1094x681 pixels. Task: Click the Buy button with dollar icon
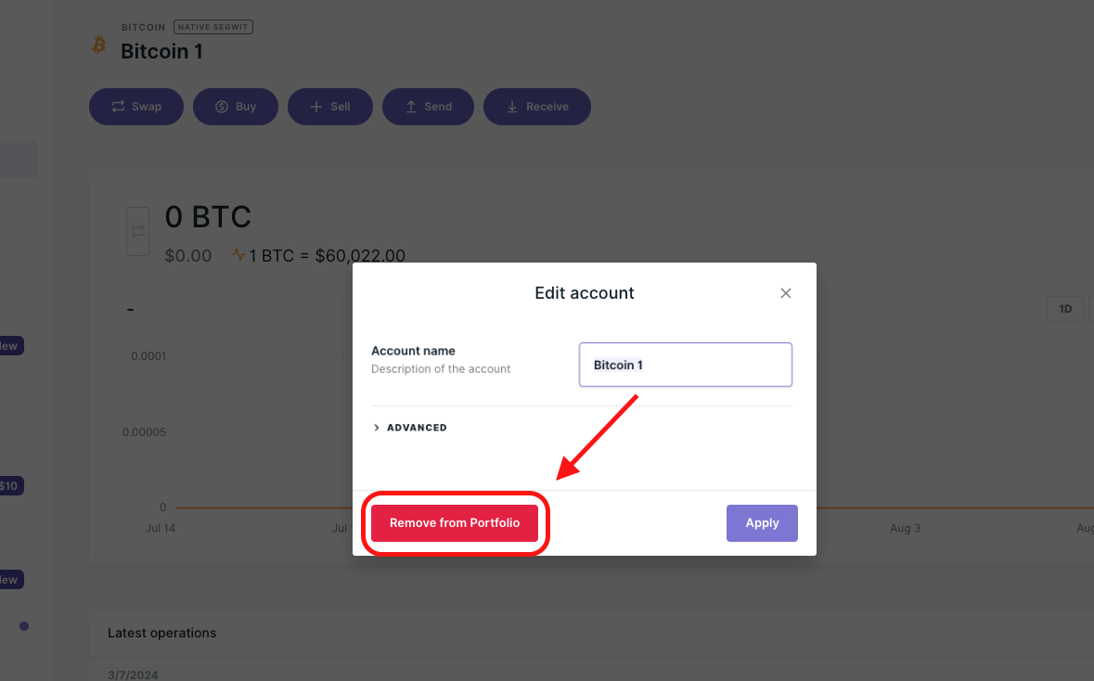pos(235,107)
